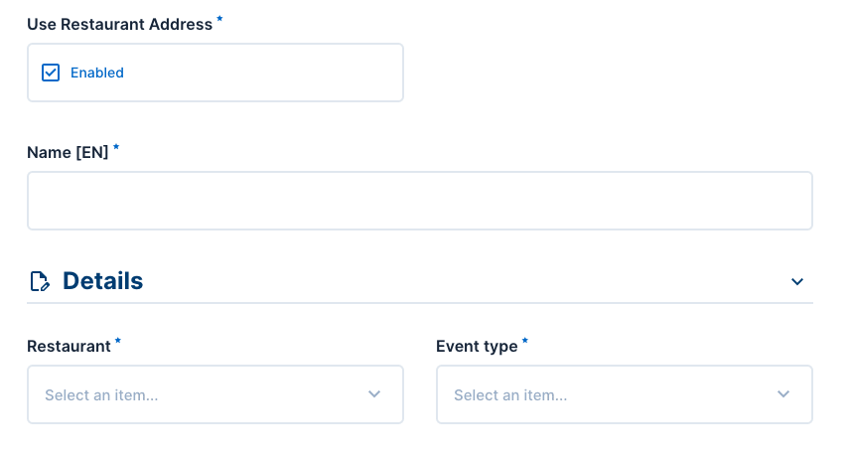Focus the Name [EN] text field

point(419,201)
